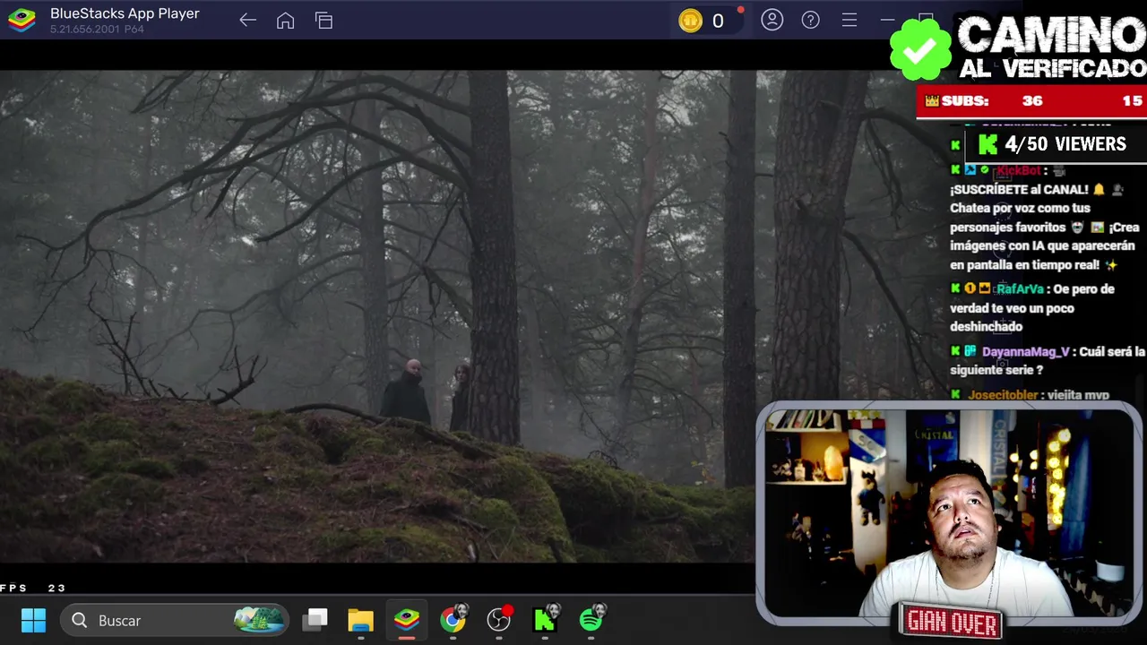The width and height of the screenshot is (1147, 645).
Task: Open the BlueStacks hamburger menu
Action: point(849,20)
